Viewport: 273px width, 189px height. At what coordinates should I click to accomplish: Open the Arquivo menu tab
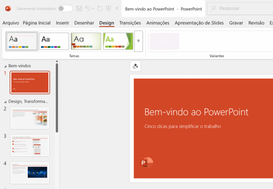pos(11,23)
